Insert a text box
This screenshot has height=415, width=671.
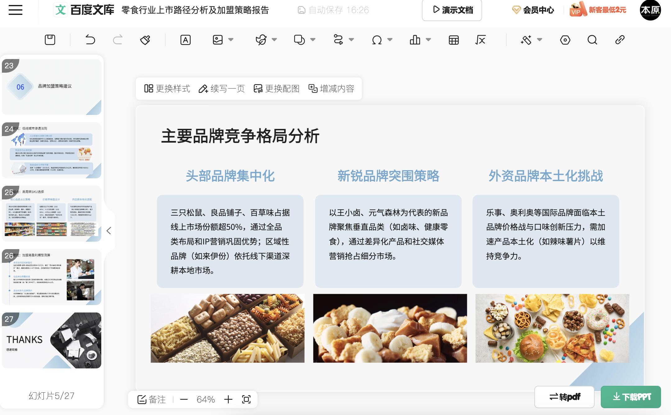pyautogui.click(x=185, y=40)
